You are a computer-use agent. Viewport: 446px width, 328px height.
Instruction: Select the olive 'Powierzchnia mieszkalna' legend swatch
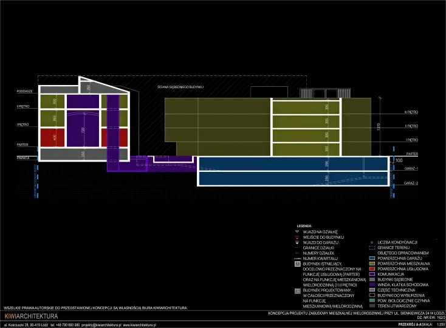pyautogui.click(x=372, y=264)
